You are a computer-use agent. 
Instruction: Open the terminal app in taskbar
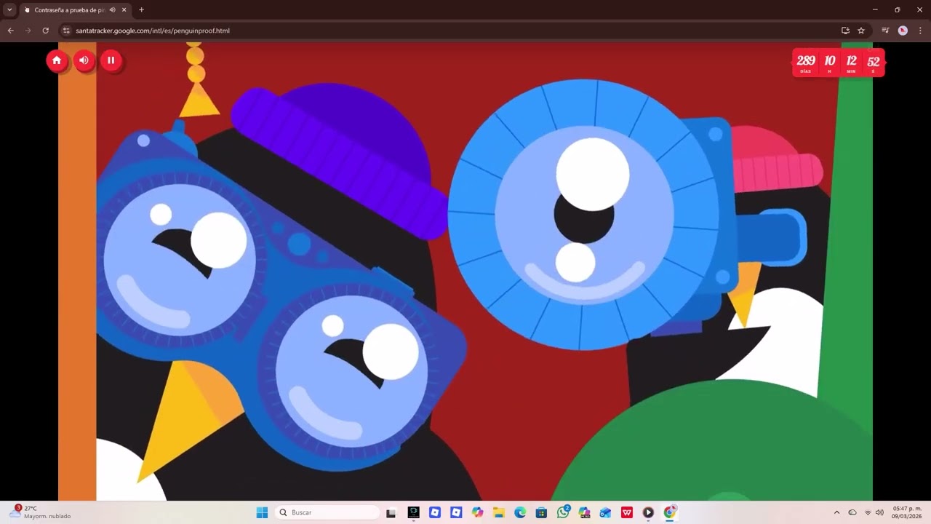(413, 512)
